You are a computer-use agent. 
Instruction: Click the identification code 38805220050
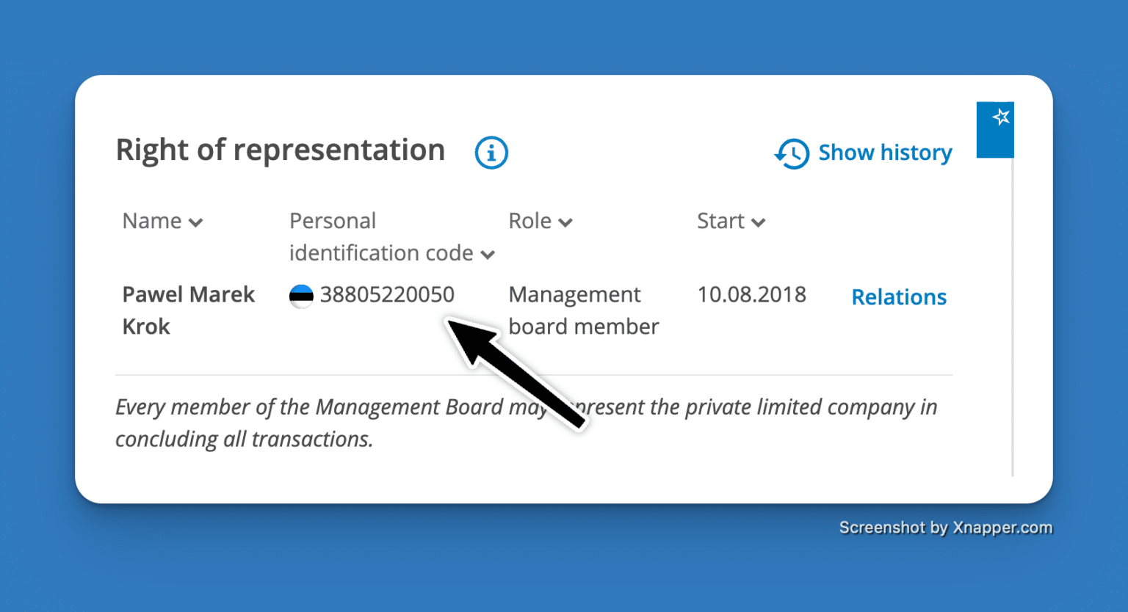pos(387,295)
